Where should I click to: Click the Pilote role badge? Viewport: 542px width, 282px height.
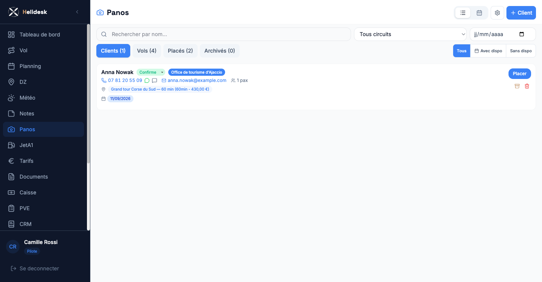tap(32, 251)
